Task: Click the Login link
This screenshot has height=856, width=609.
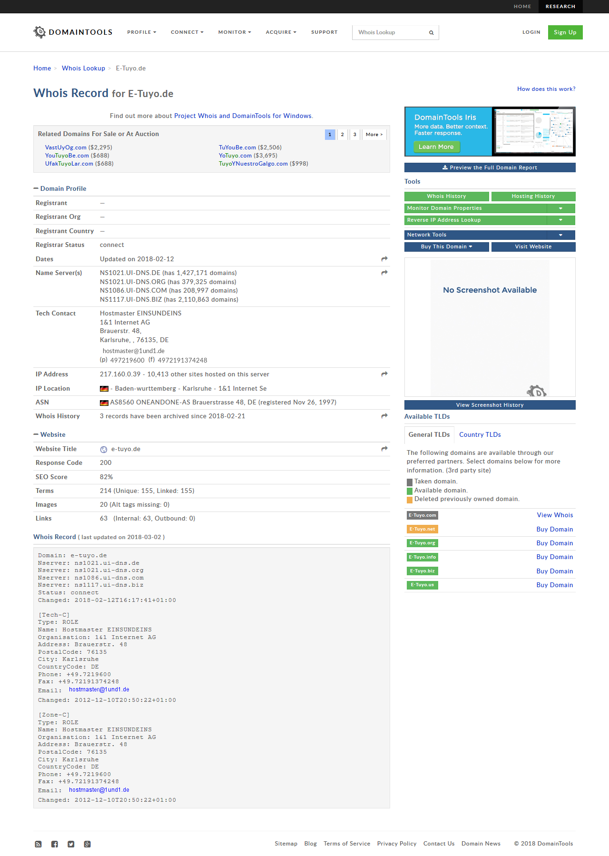Action: (x=531, y=32)
